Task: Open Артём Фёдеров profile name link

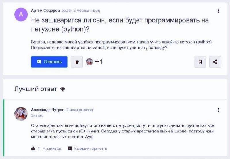Action: 45,11
